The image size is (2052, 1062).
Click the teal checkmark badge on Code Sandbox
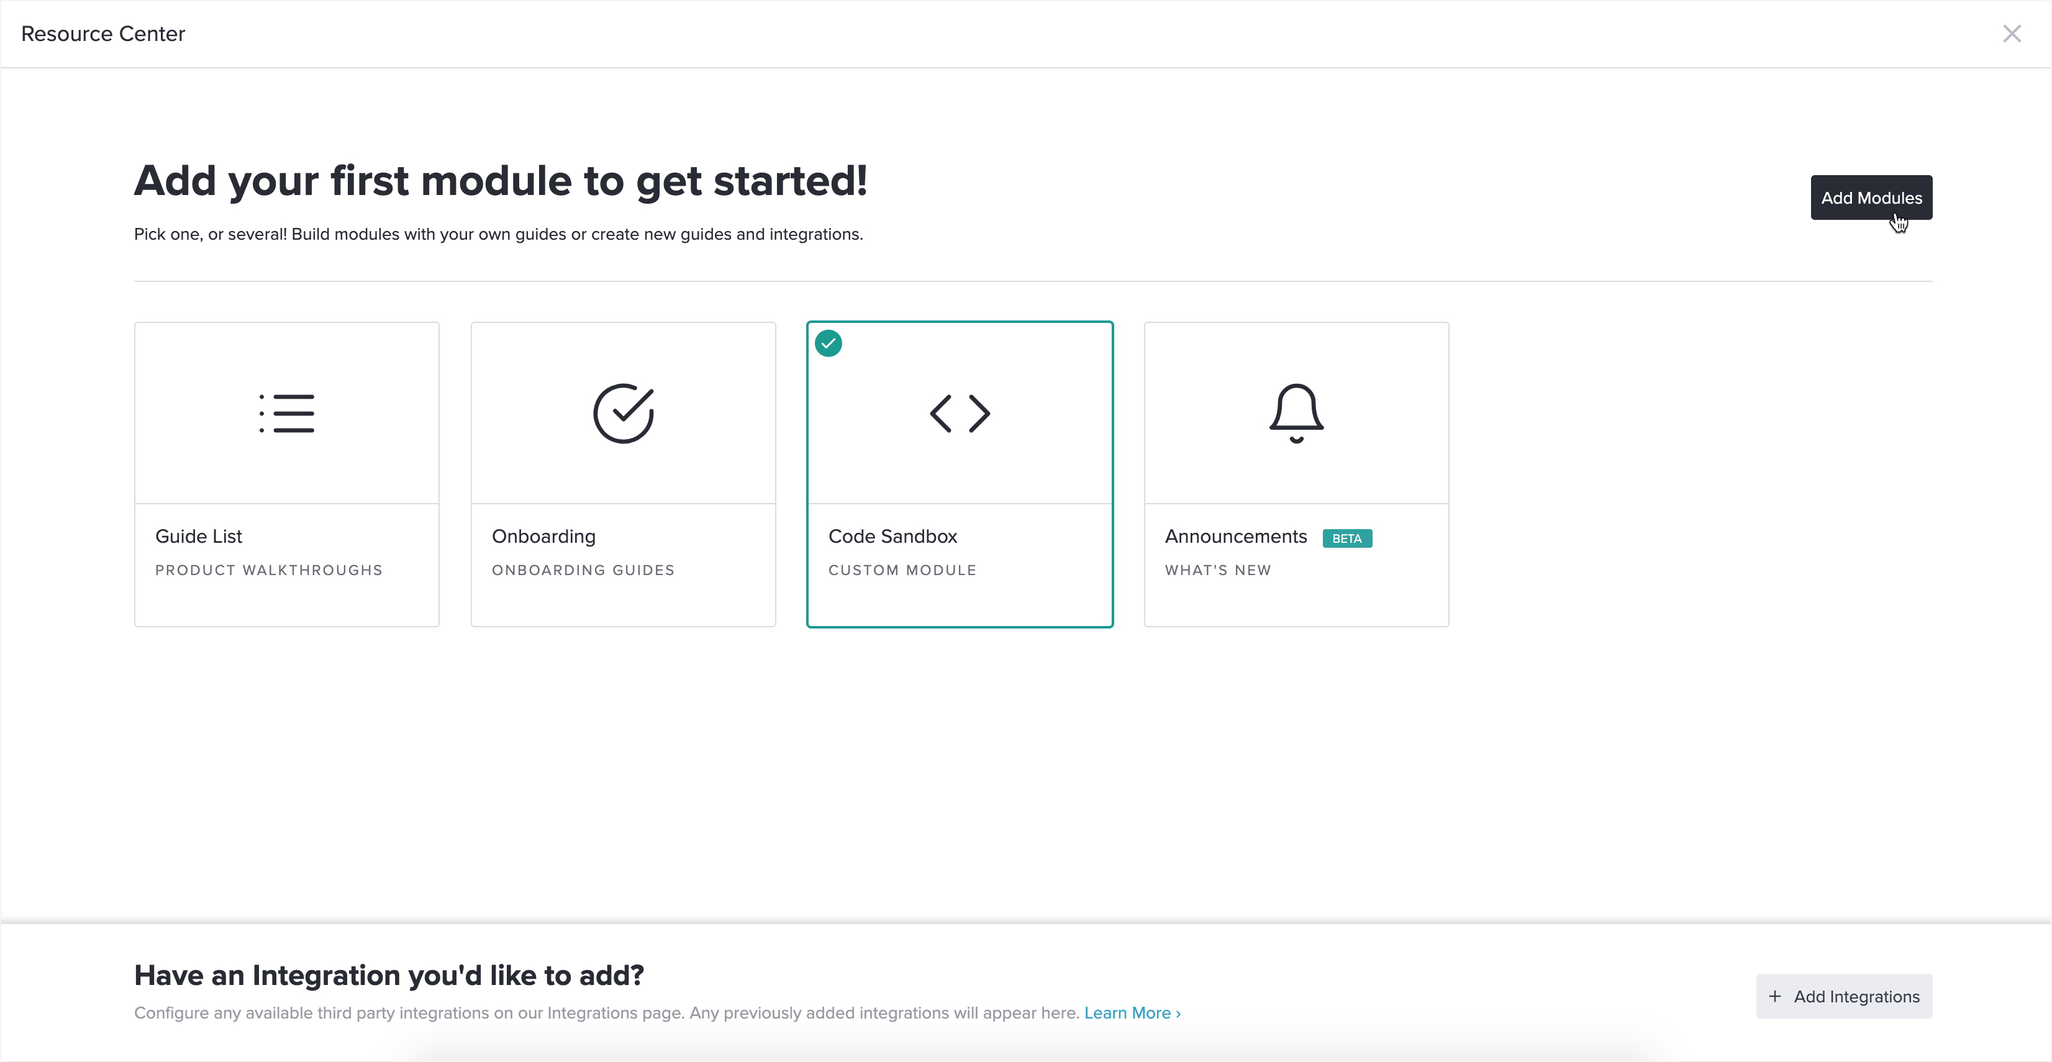829,343
